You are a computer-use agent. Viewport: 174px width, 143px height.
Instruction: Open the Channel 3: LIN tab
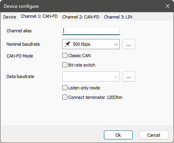coord(118,17)
